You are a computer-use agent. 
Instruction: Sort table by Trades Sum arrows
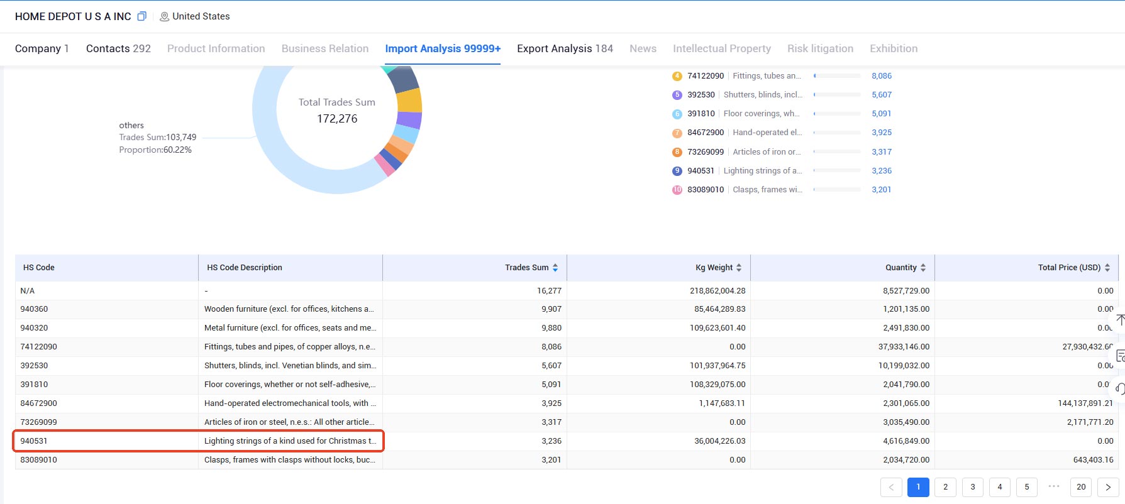coord(555,268)
